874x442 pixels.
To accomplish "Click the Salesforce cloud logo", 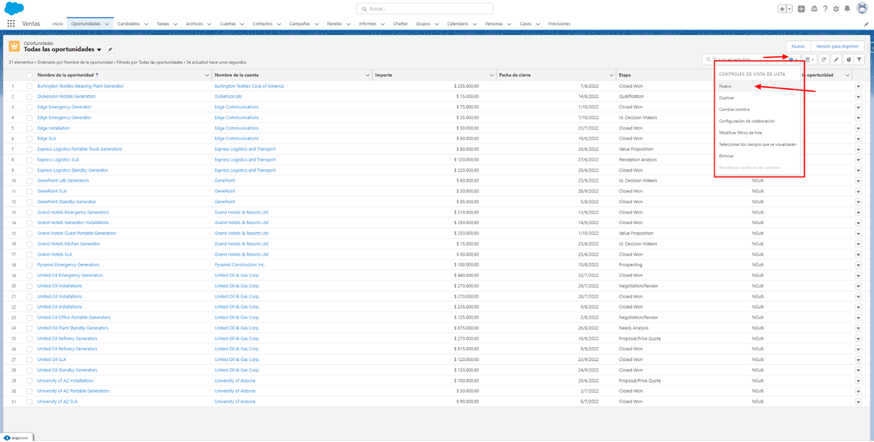I will (x=14, y=8).
